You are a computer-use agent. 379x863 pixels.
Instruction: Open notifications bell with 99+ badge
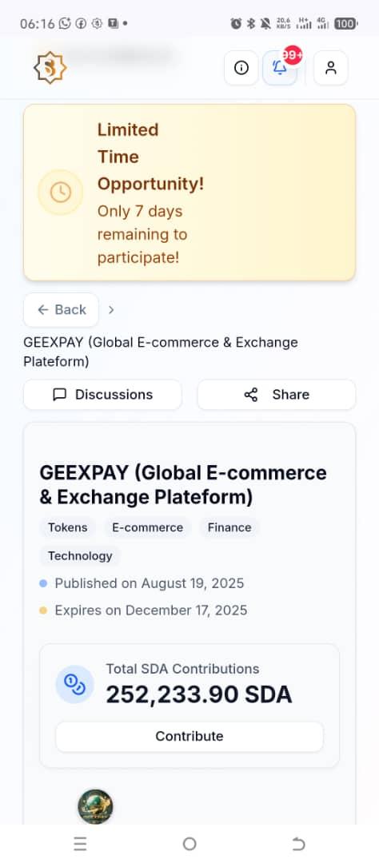pos(280,68)
